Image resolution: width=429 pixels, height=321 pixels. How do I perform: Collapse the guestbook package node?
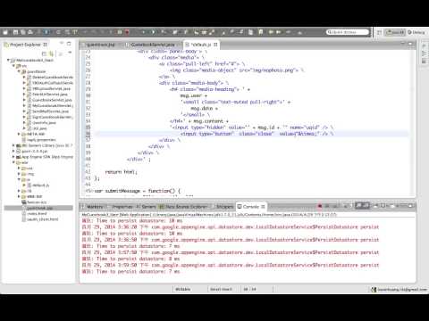pyautogui.click(x=19, y=71)
